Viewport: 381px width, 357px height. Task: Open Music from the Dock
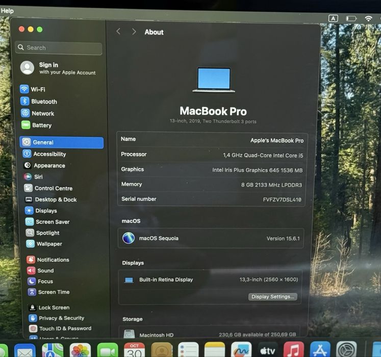tap(294, 349)
